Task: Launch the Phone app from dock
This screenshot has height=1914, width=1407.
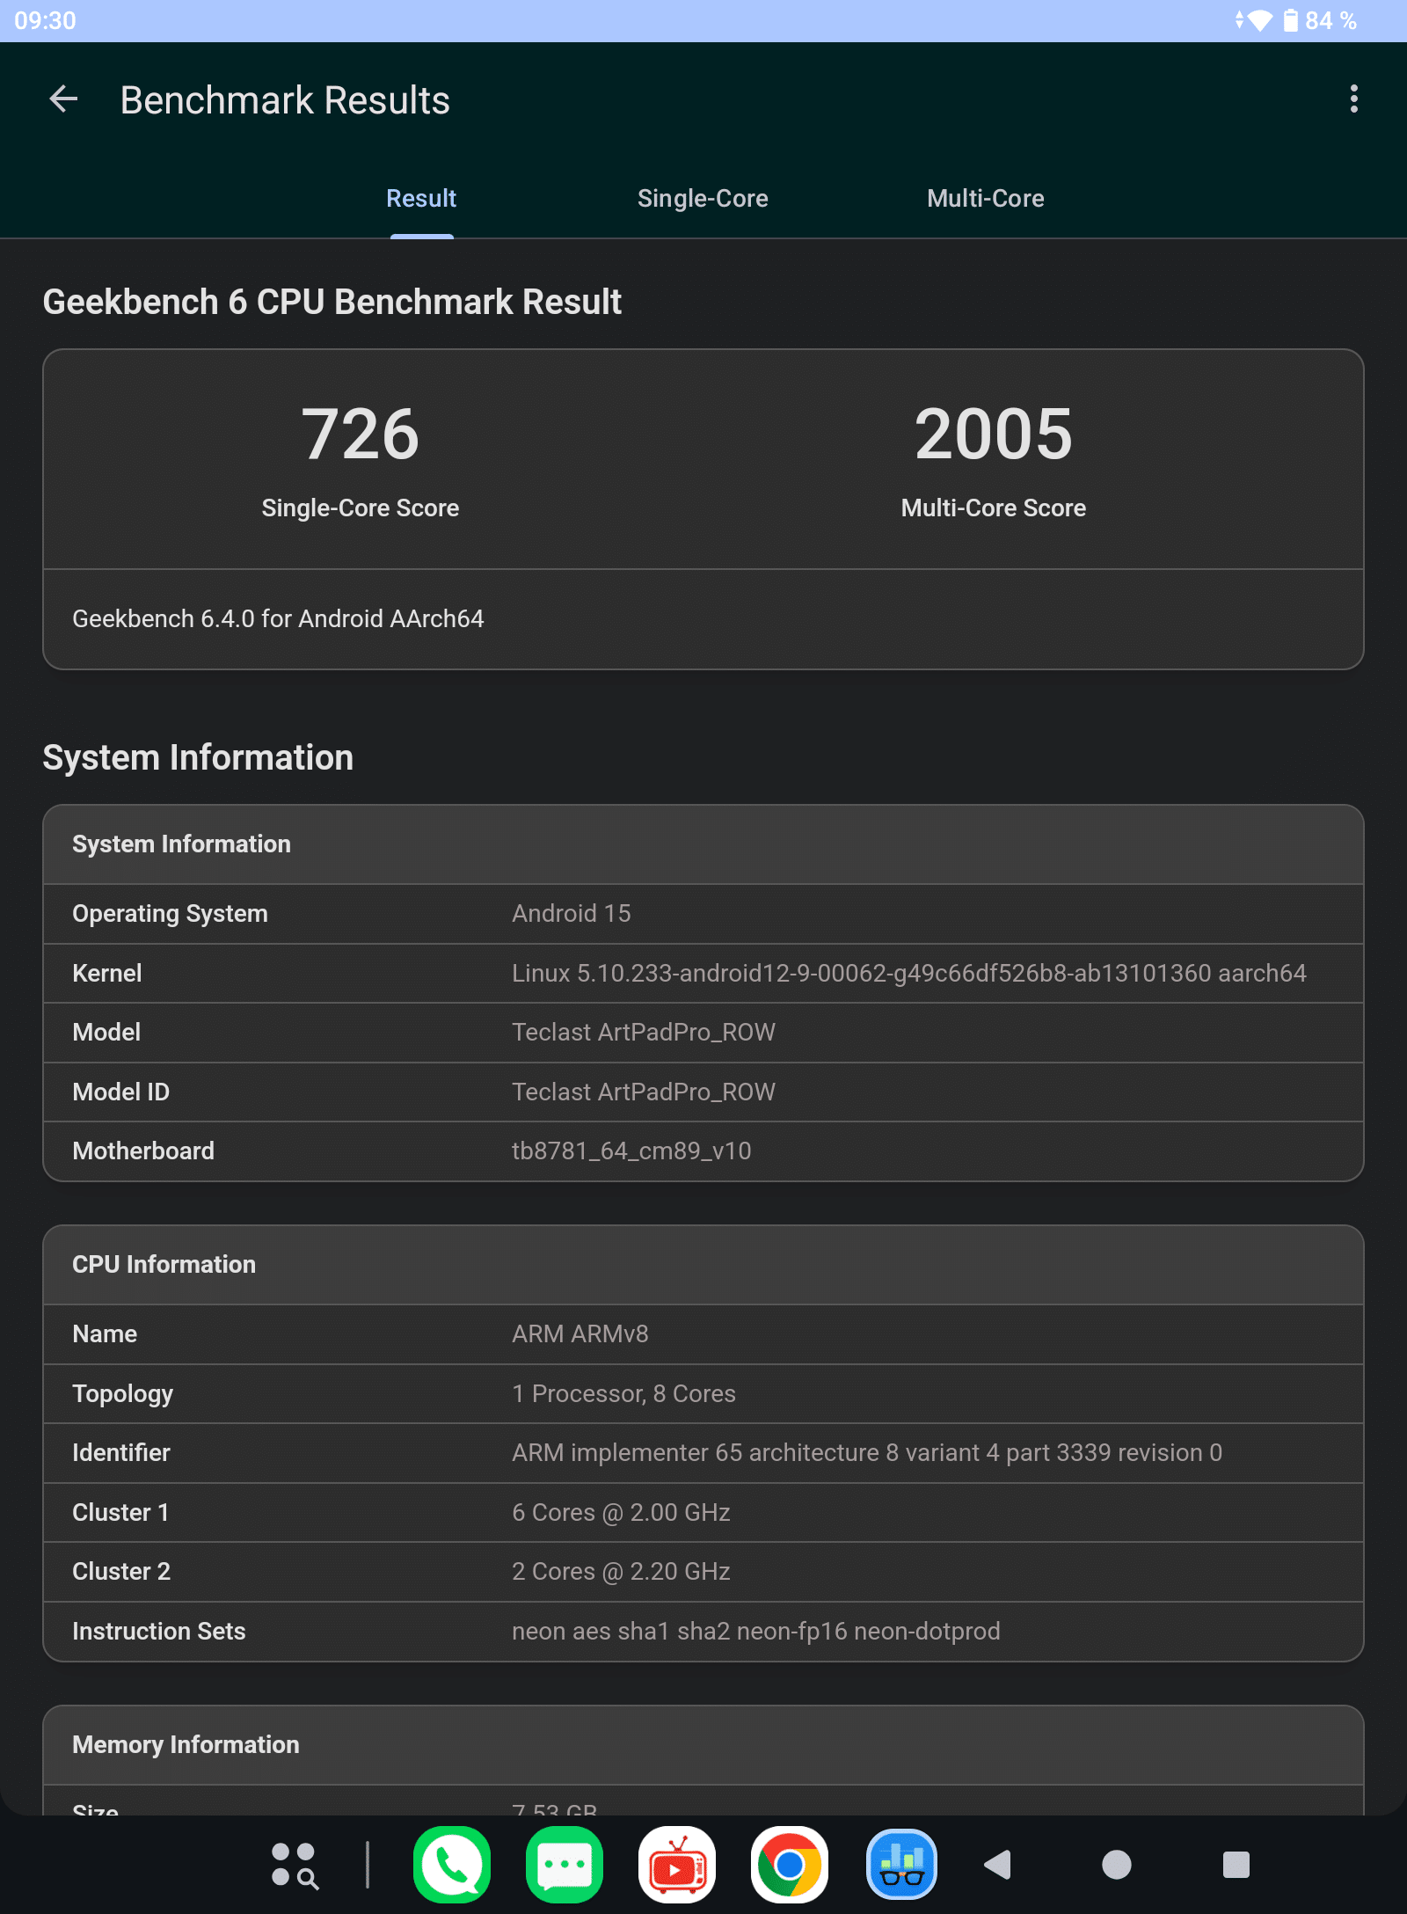Action: (452, 1865)
